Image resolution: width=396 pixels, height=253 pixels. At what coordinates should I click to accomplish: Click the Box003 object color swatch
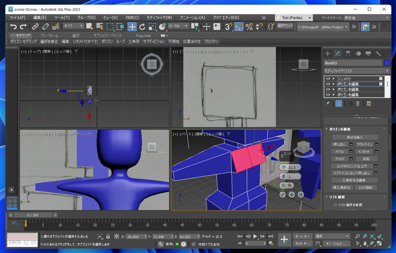[387, 63]
